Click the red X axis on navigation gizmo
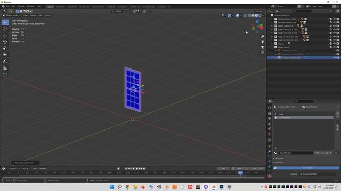Screen dimensions: 341x191 262,28
